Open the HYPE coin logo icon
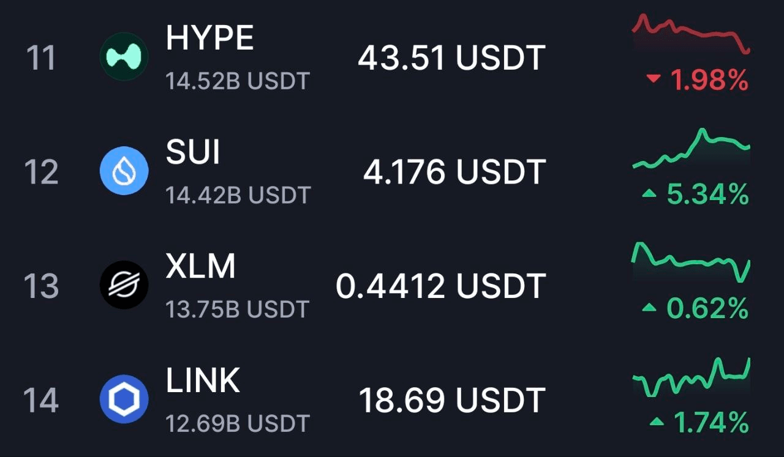The height and width of the screenshot is (457, 784). pyautogui.click(x=124, y=57)
